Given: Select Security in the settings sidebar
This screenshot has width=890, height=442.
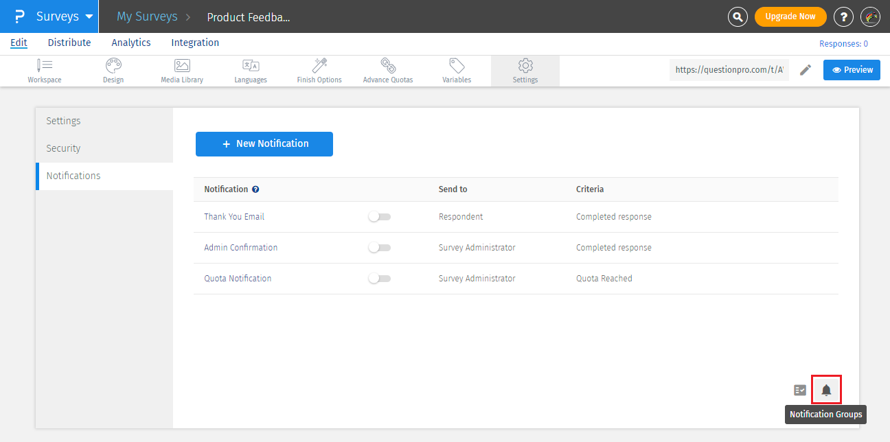Looking at the screenshot, I should tap(63, 148).
